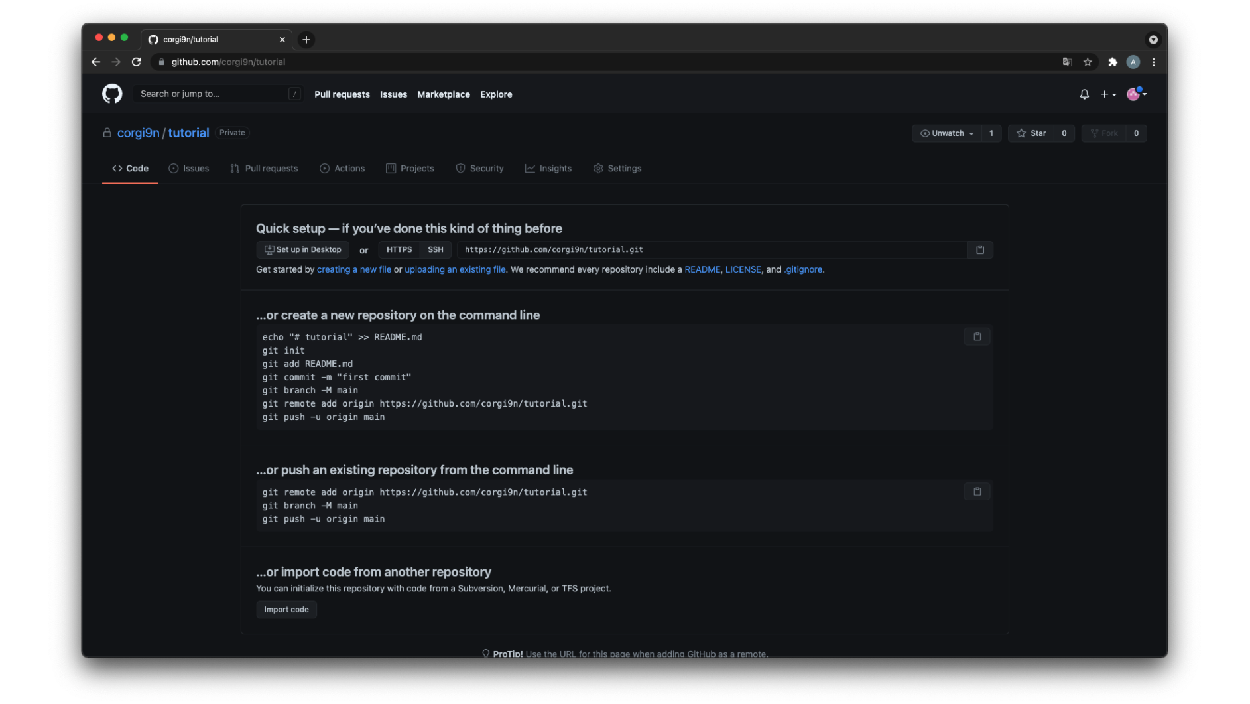This screenshot has width=1250, height=704.
Task: Focus the Search or jump to field
Action: tap(218, 94)
